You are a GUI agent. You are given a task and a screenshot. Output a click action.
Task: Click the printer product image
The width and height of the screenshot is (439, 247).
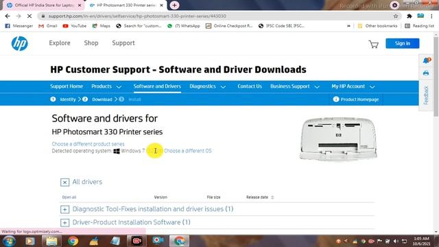[x=338, y=139]
